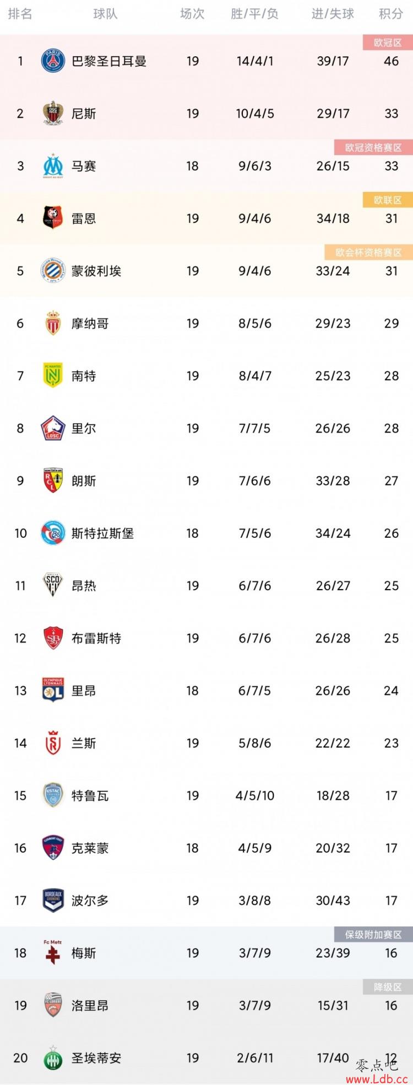Image resolution: width=413 pixels, height=1085 pixels.
Task: Click the Saint-Étienne green crest
Action: pyautogui.click(x=53, y=1057)
